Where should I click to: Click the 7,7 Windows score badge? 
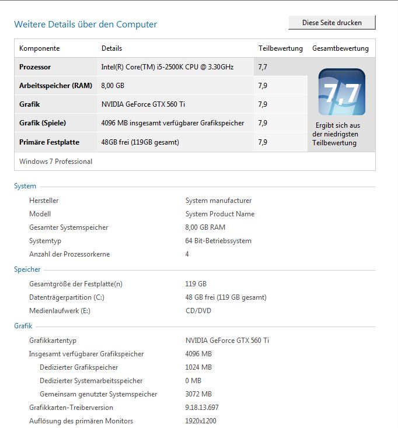pos(342,92)
